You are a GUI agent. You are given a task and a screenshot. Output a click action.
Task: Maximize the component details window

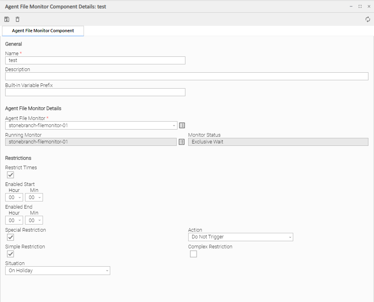[x=360, y=6]
